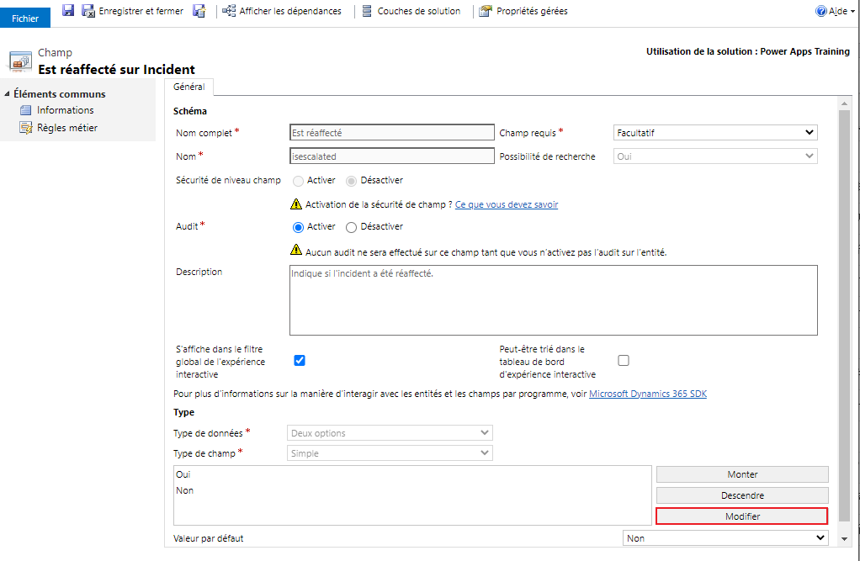
Task: Click the vertical form scrollbar thumb
Action: pos(845,316)
